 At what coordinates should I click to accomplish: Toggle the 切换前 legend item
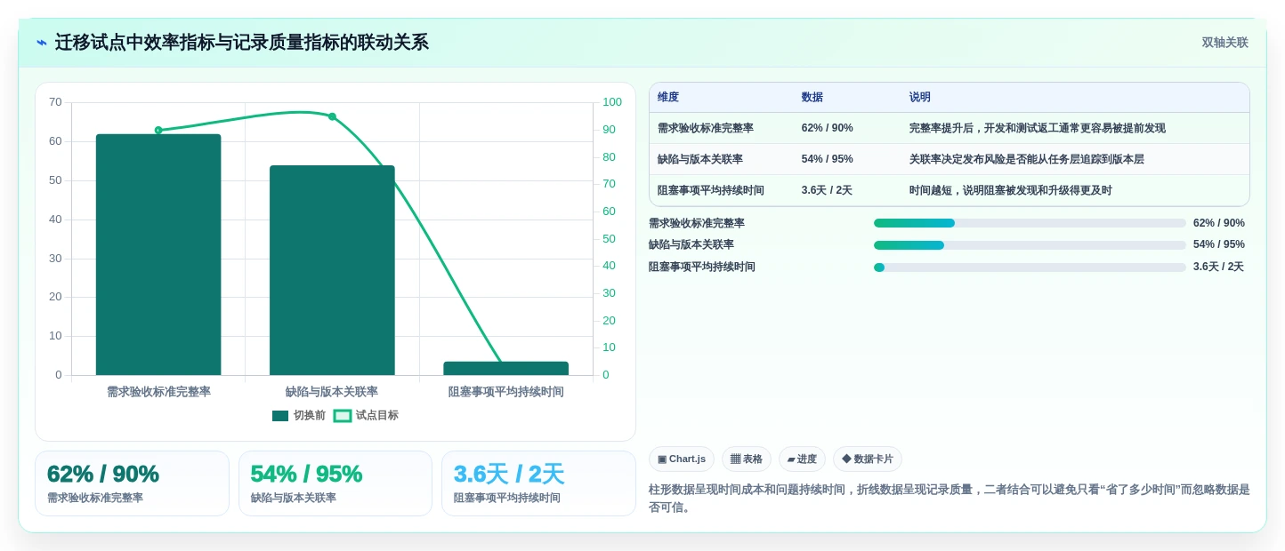pos(299,415)
